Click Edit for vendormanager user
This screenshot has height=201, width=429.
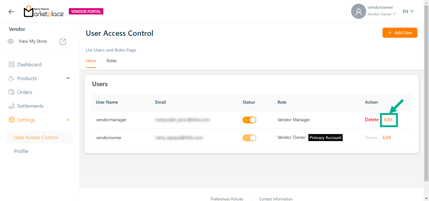click(x=388, y=120)
